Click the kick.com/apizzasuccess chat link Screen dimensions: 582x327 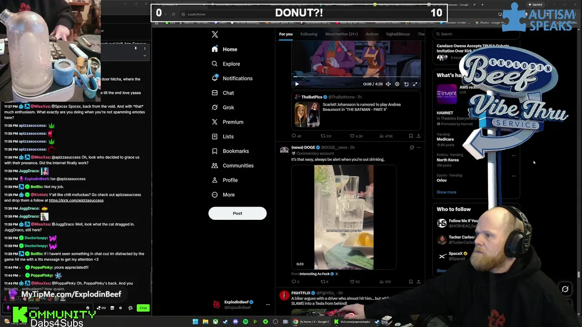point(76,200)
